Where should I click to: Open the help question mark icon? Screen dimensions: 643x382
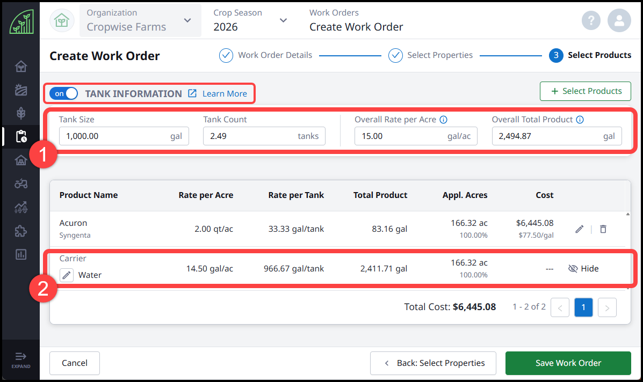pos(591,20)
